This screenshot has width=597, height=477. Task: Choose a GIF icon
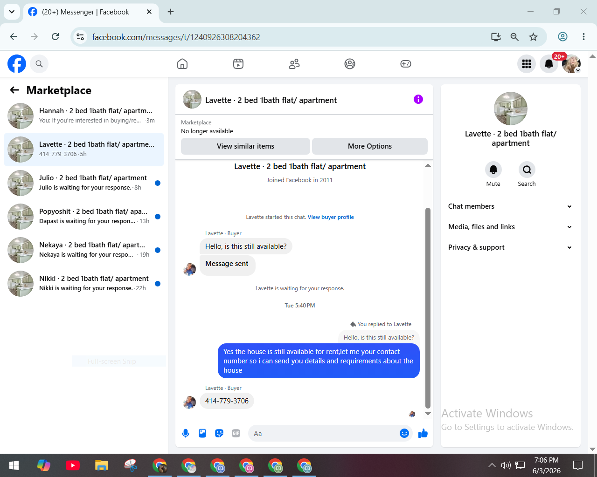pos(236,434)
